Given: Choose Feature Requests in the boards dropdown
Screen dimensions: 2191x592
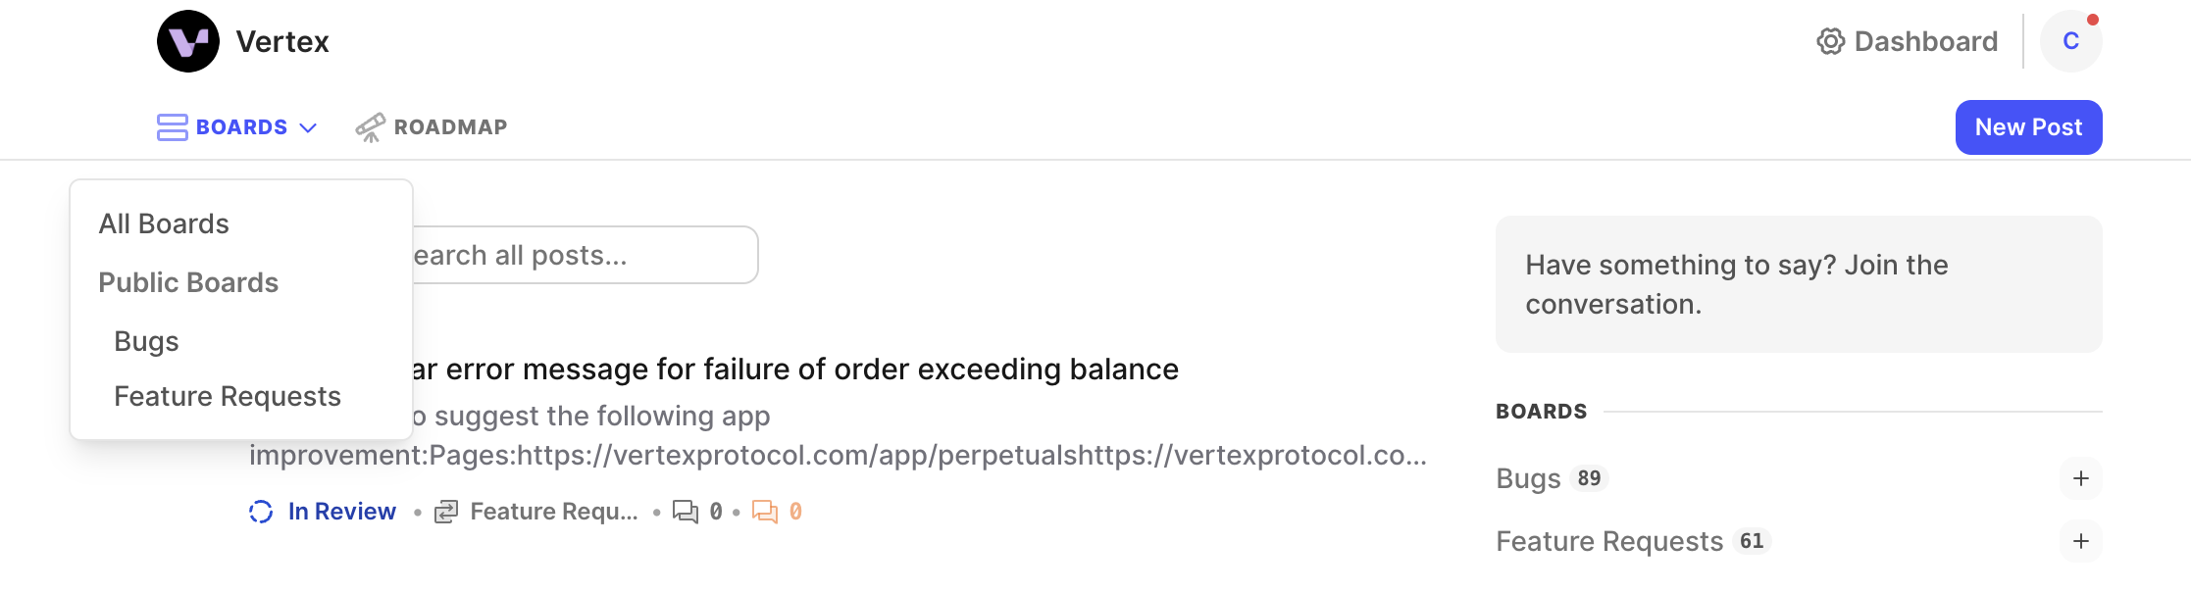Looking at the screenshot, I should [x=228, y=396].
